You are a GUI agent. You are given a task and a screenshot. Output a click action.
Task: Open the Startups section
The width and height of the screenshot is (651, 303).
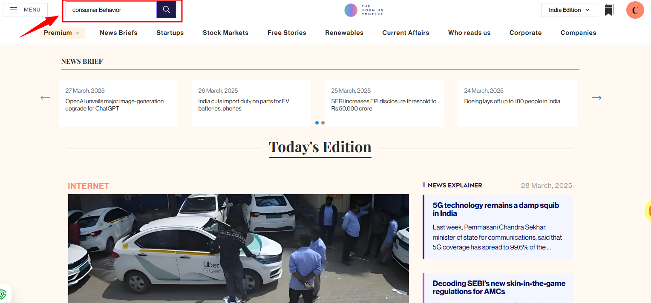170,33
